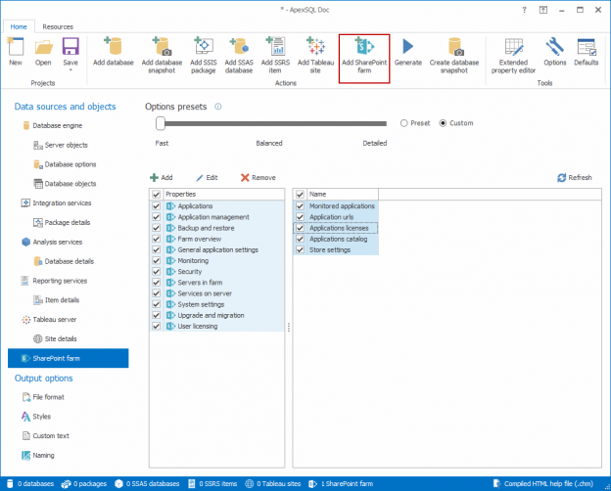This screenshot has height=491, width=611.
Task: Select the Farm overview property row
Action: [217, 239]
